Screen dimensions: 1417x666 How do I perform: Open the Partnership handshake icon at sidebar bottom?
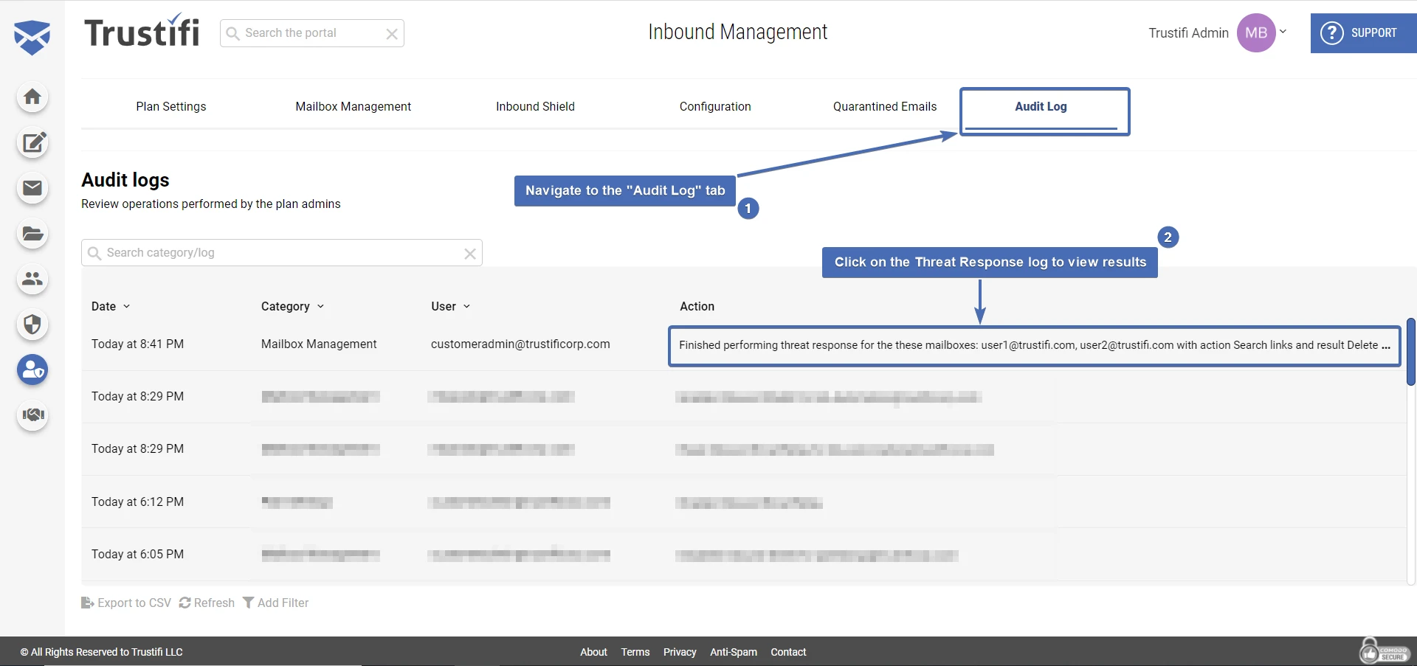click(32, 415)
